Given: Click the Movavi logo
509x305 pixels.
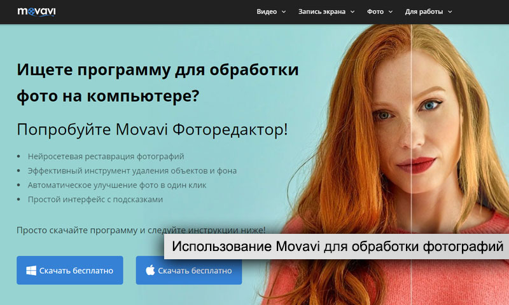Looking at the screenshot, I should 36,11.
